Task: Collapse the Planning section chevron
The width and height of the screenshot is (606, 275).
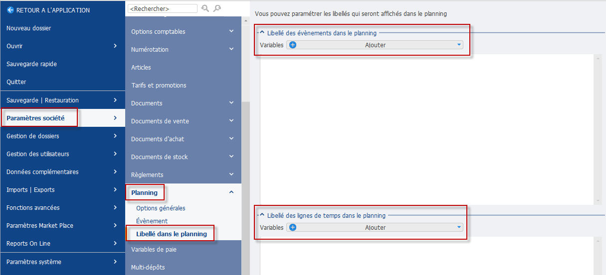Action: (231, 192)
